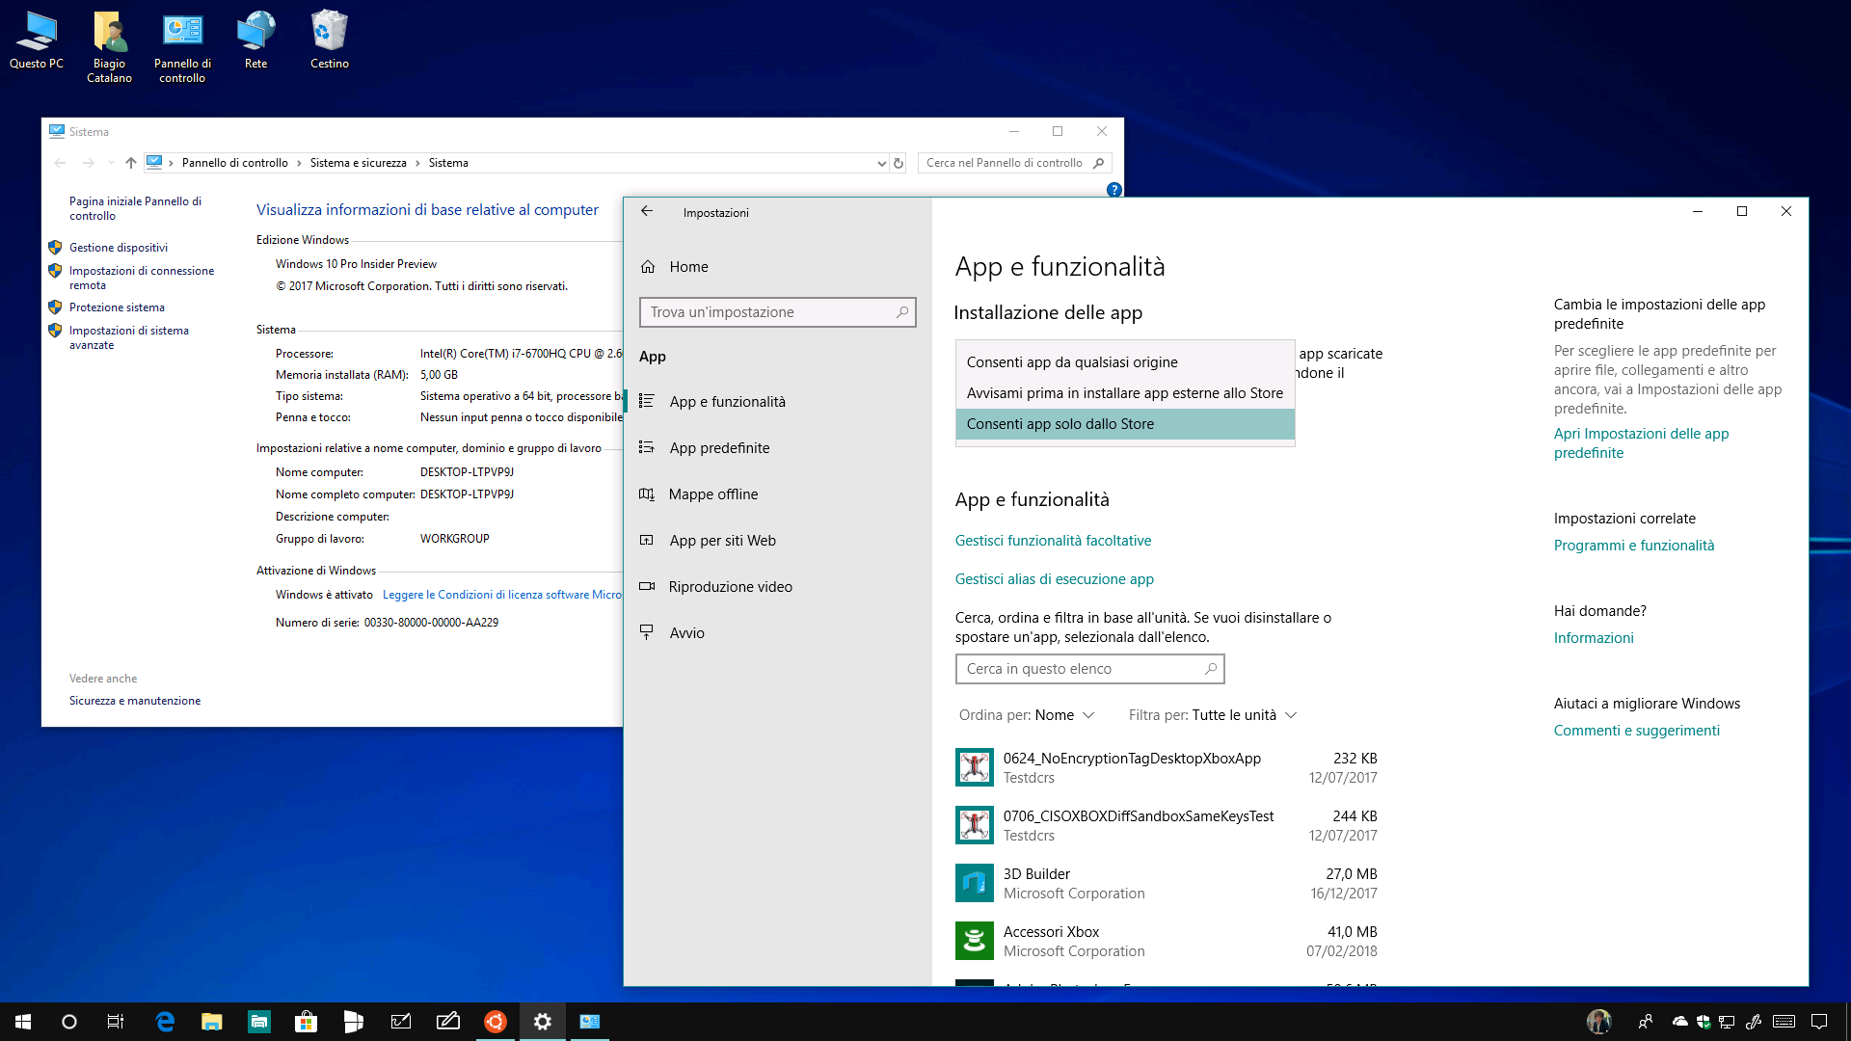Open 'App predefinite' settings page
The width and height of the screenshot is (1851, 1041).
719,448
